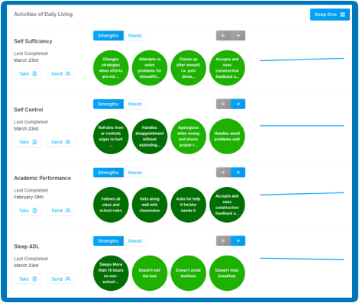Click next arrow in Self Sufficiency row

(x=238, y=36)
